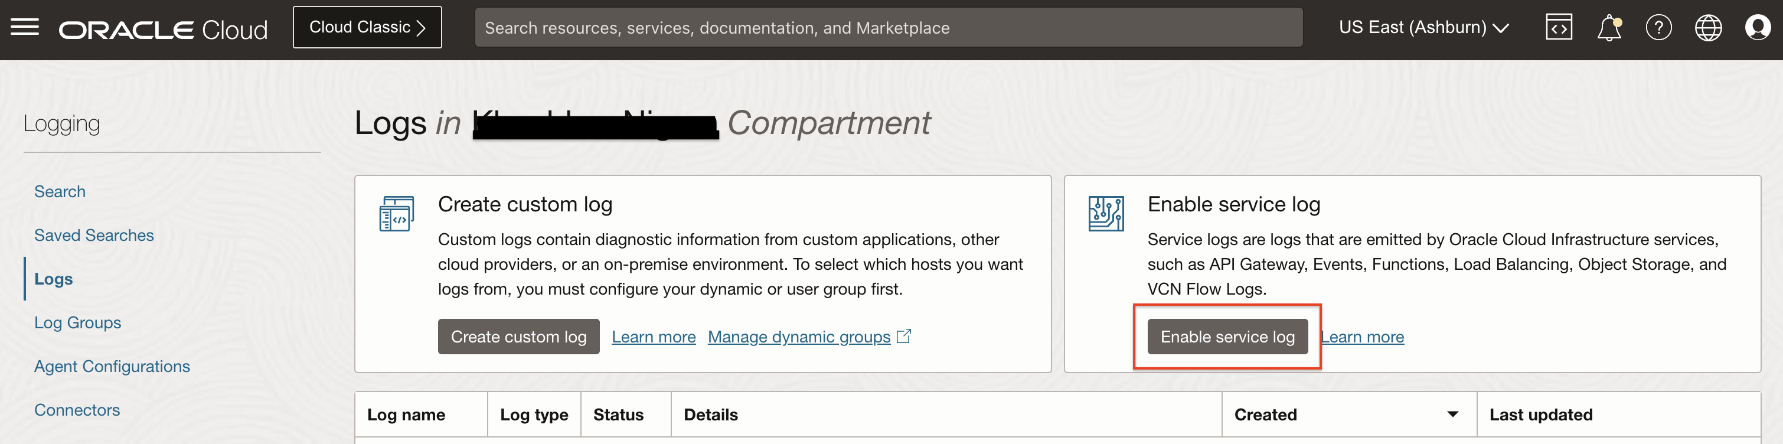Open the notifications bell

click(1609, 28)
